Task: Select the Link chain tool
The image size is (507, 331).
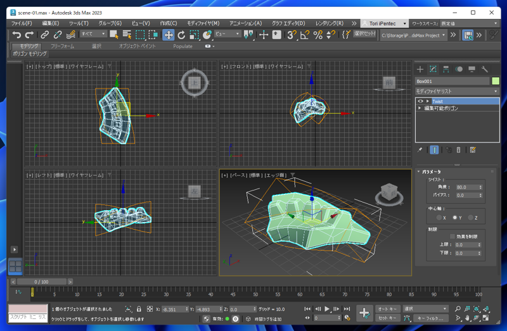Action: point(44,35)
